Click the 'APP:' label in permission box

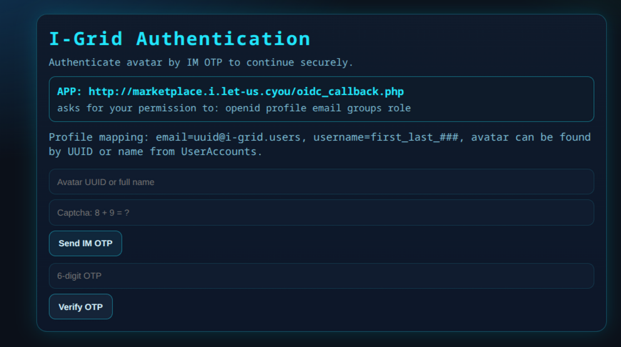(x=69, y=91)
